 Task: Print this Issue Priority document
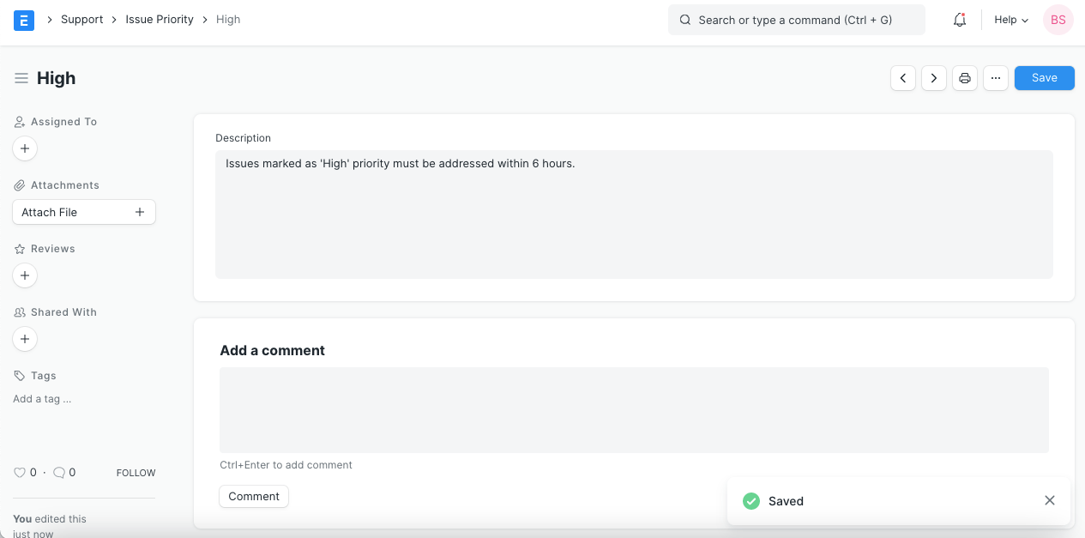pyautogui.click(x=965, y=78)
